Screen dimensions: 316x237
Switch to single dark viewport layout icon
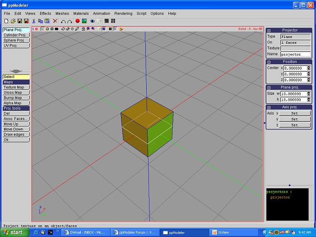[107, 21]
